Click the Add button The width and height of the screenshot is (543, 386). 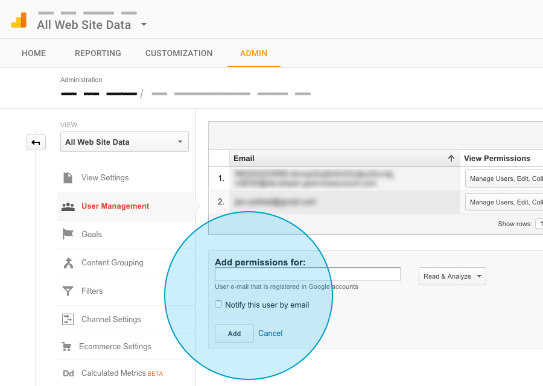click(234, 334)
